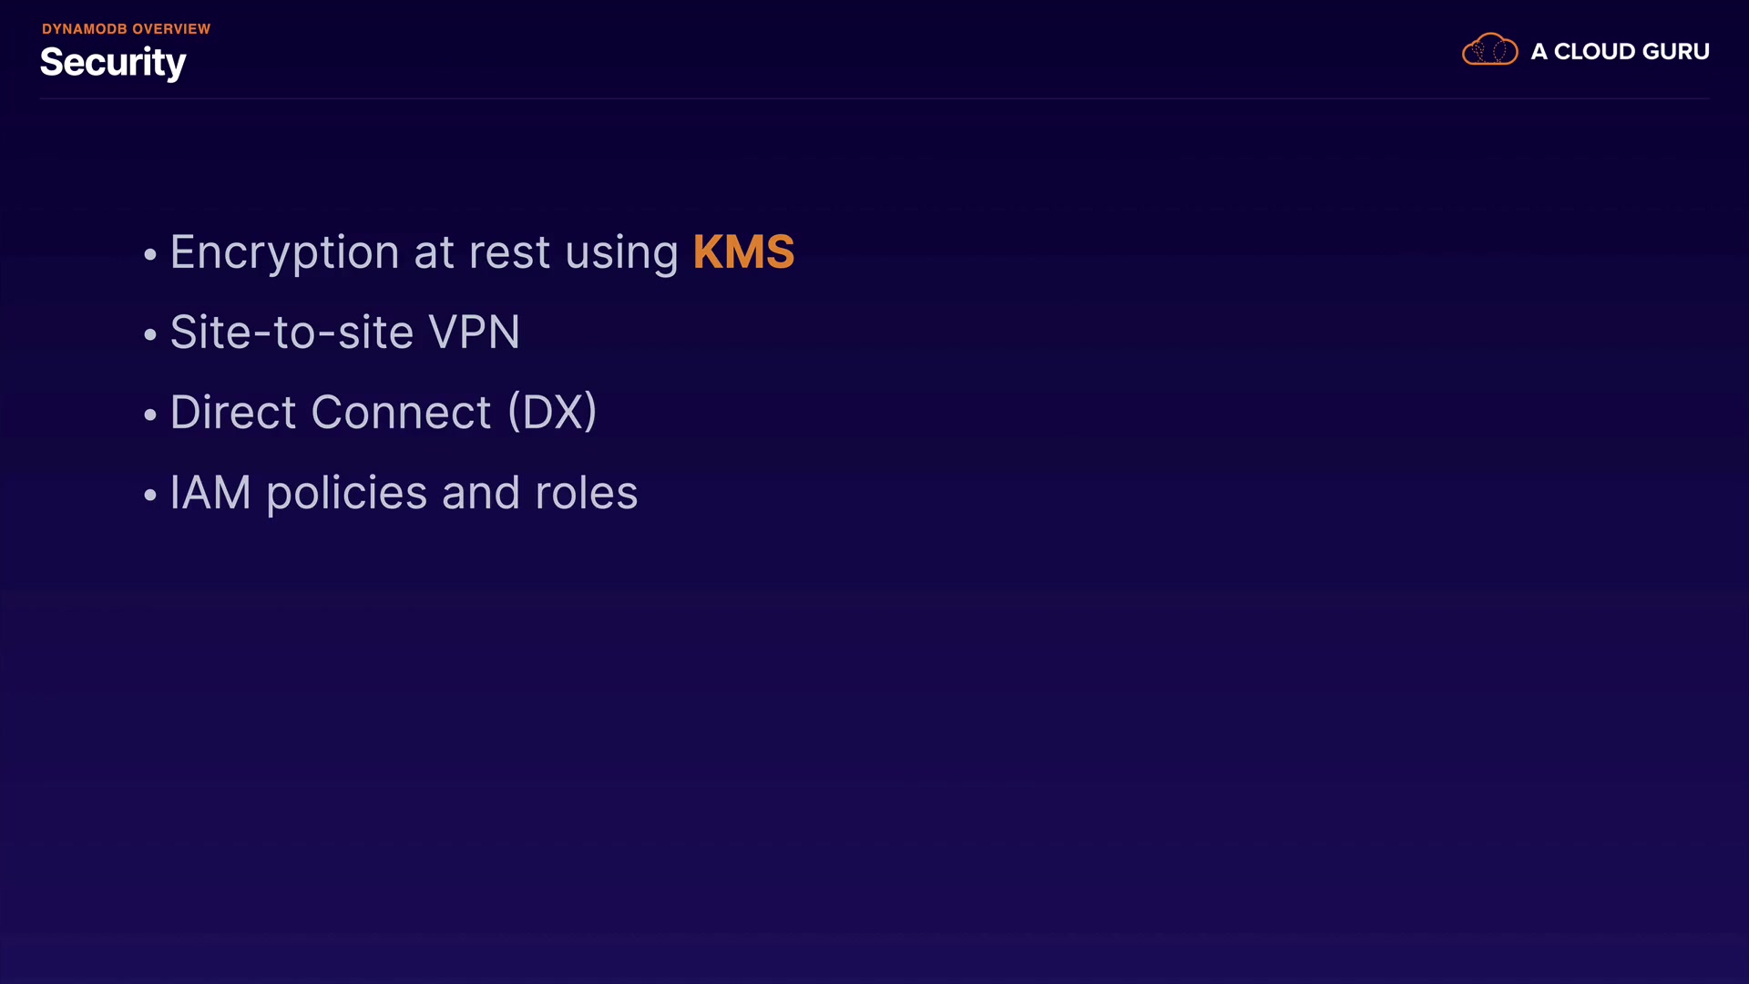Click the A Cloud Guru cloud logo icon
Image resolution: width=1749 pixels, height=984 pixels.
point(1489,50)
